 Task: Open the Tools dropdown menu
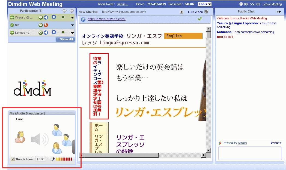point(204,4)
